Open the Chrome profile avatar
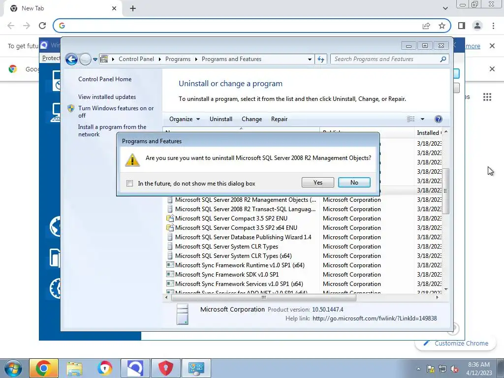The width and height of the screenshot is (504, 378). pyautogui.click(x=477, y=26)
